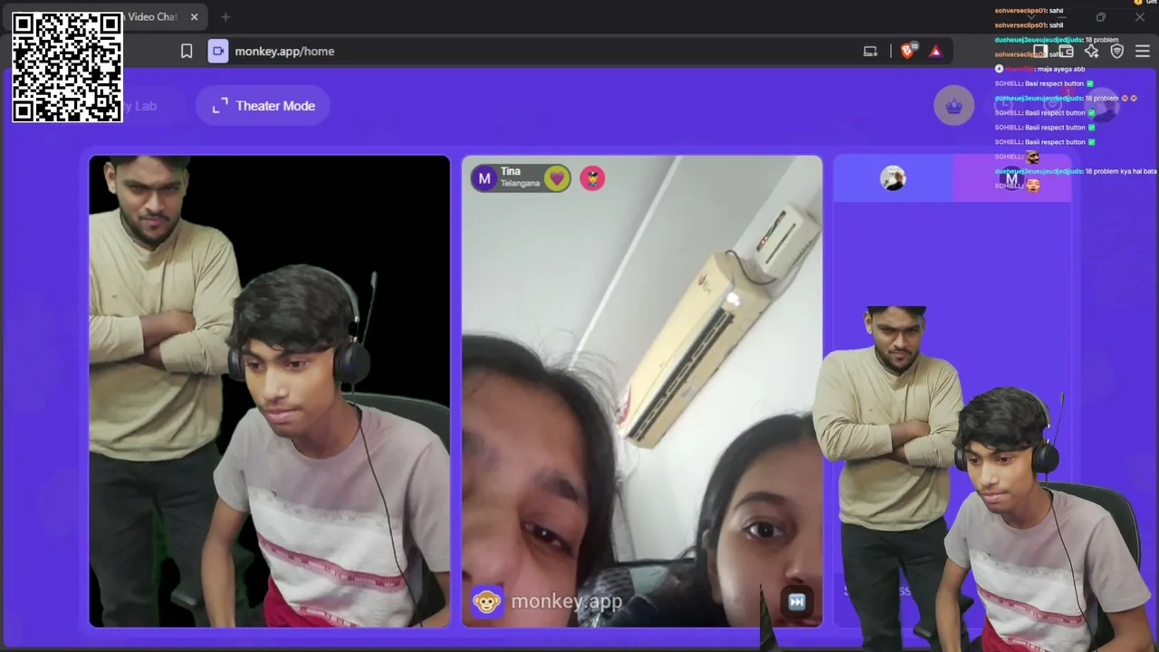Enable Theater Mode
Image resolution: width=1159 pixels, height=652 pixels.
click(x=263, y=106)
